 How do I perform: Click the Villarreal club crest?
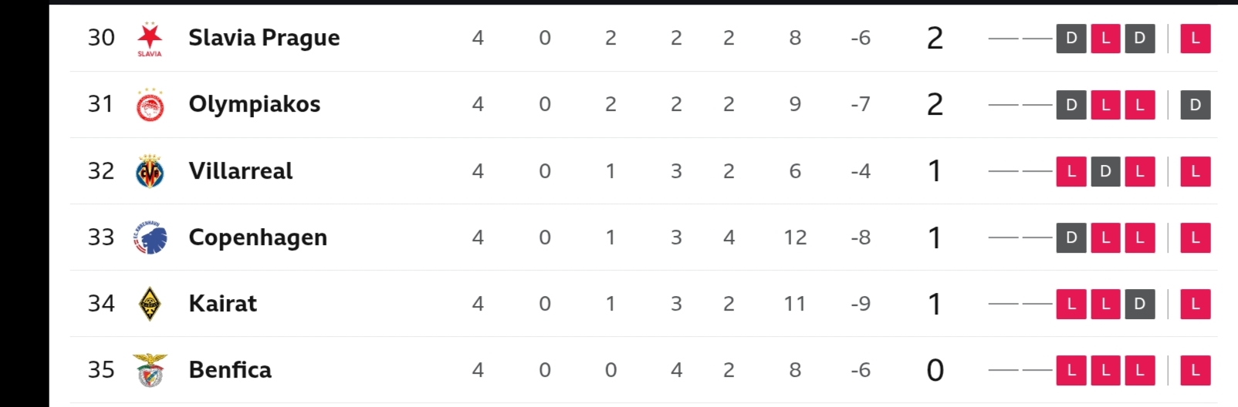pyautogui.click(x=150, y=171)
